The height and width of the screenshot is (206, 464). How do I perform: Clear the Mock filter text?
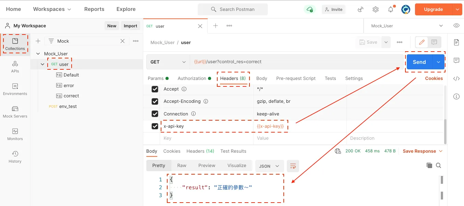click(x=122, y=41)
